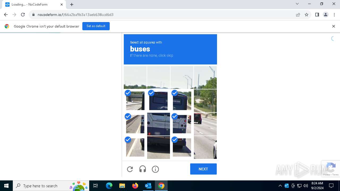Open Chrome side panel

point(317,15)
